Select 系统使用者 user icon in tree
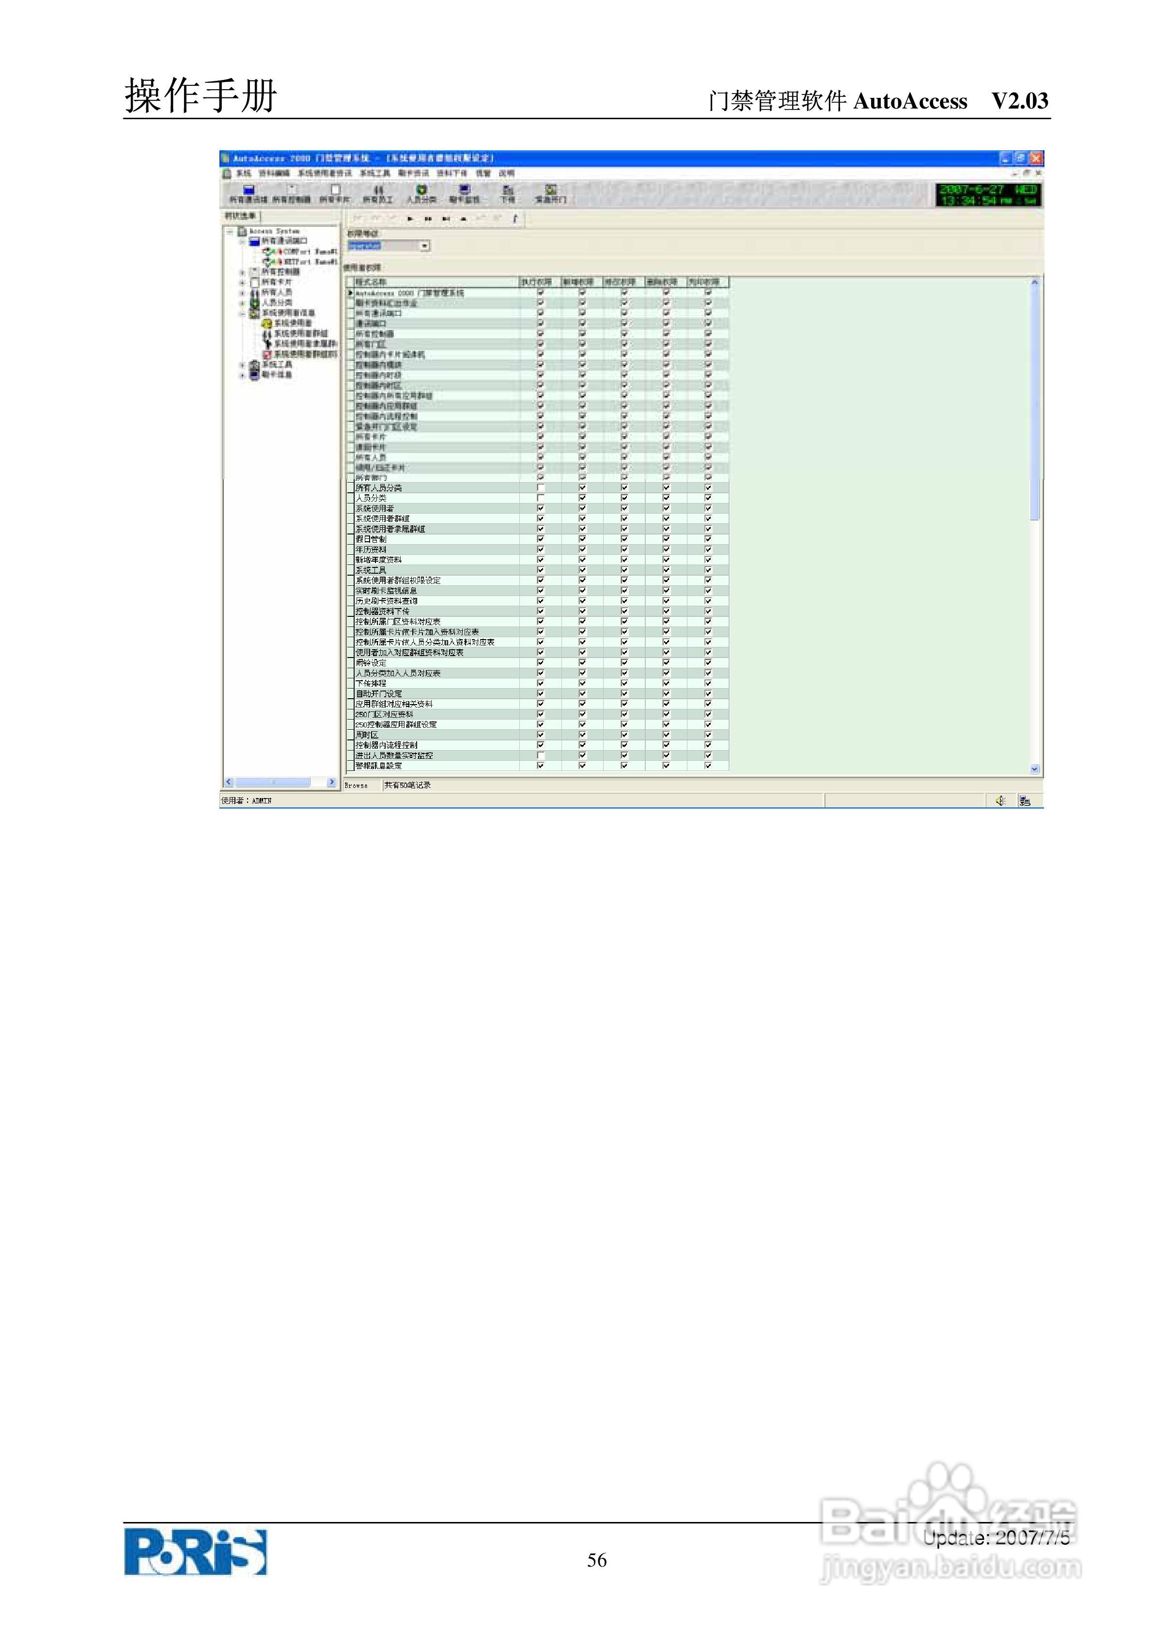1153x1632 pixels. coord(267,323)
